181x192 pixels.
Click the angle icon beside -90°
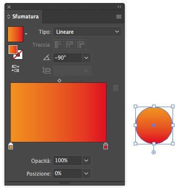pyautogui.click(x=47, y=58)
